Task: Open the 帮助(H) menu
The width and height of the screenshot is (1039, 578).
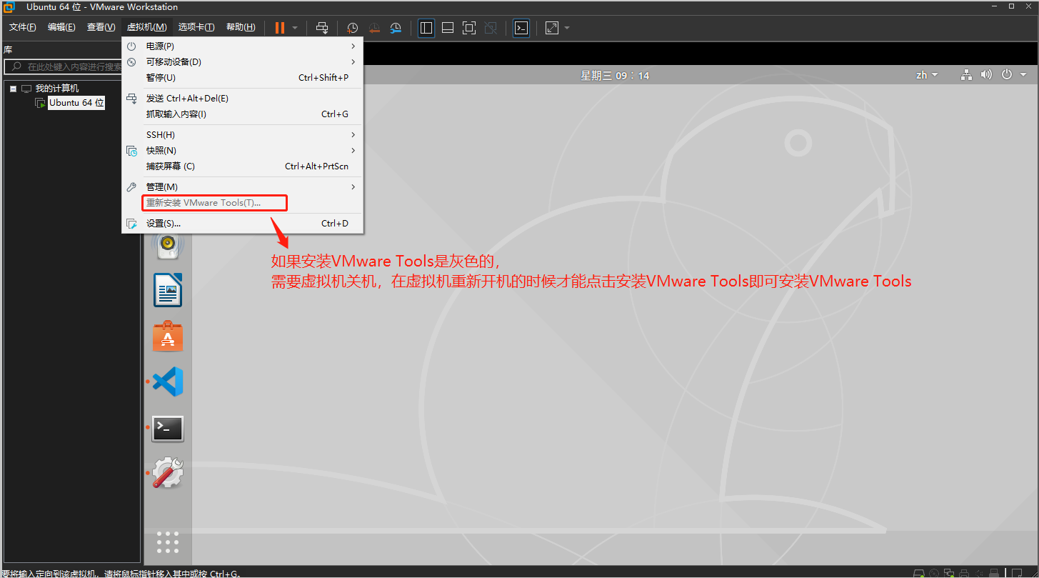Action: (x=241, y=27)
